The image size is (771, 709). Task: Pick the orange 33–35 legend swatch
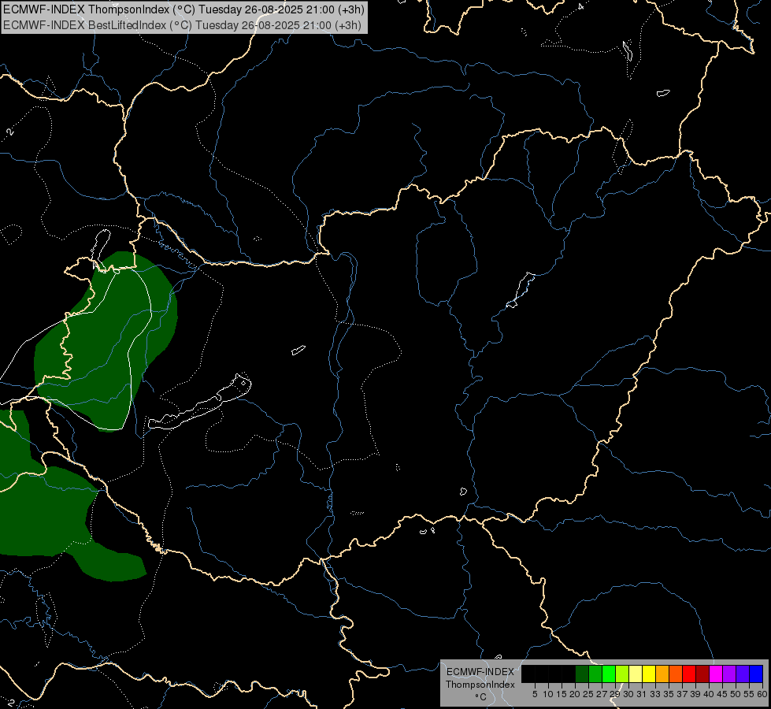point(662,674)
